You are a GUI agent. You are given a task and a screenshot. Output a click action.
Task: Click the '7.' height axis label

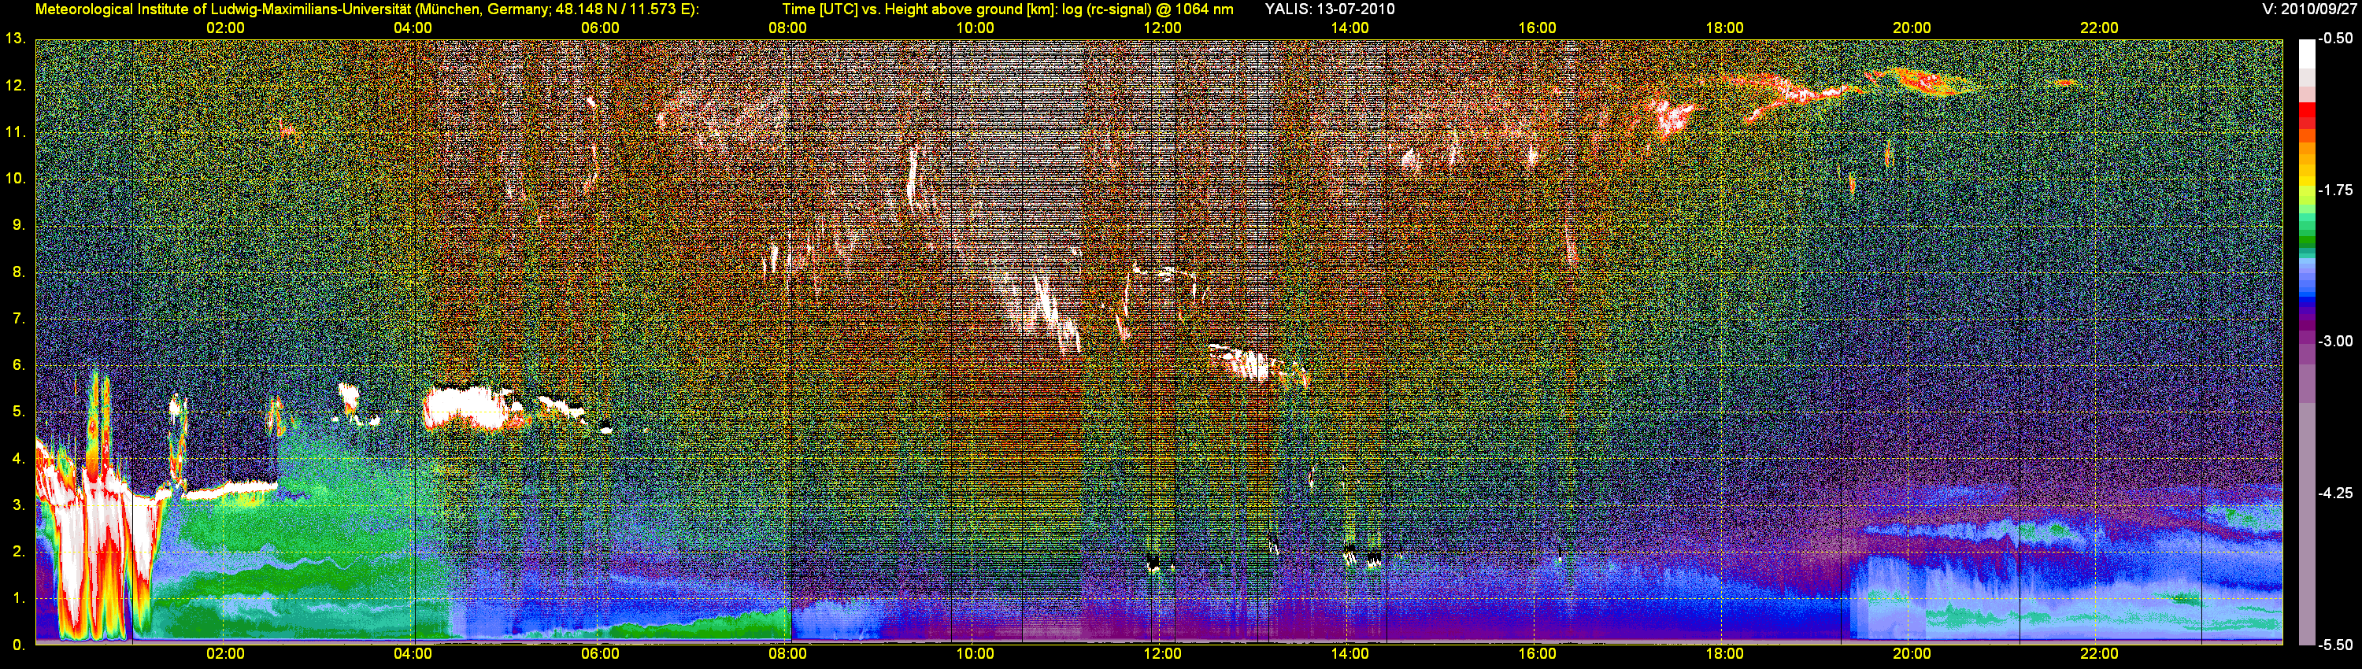point(18,318)
